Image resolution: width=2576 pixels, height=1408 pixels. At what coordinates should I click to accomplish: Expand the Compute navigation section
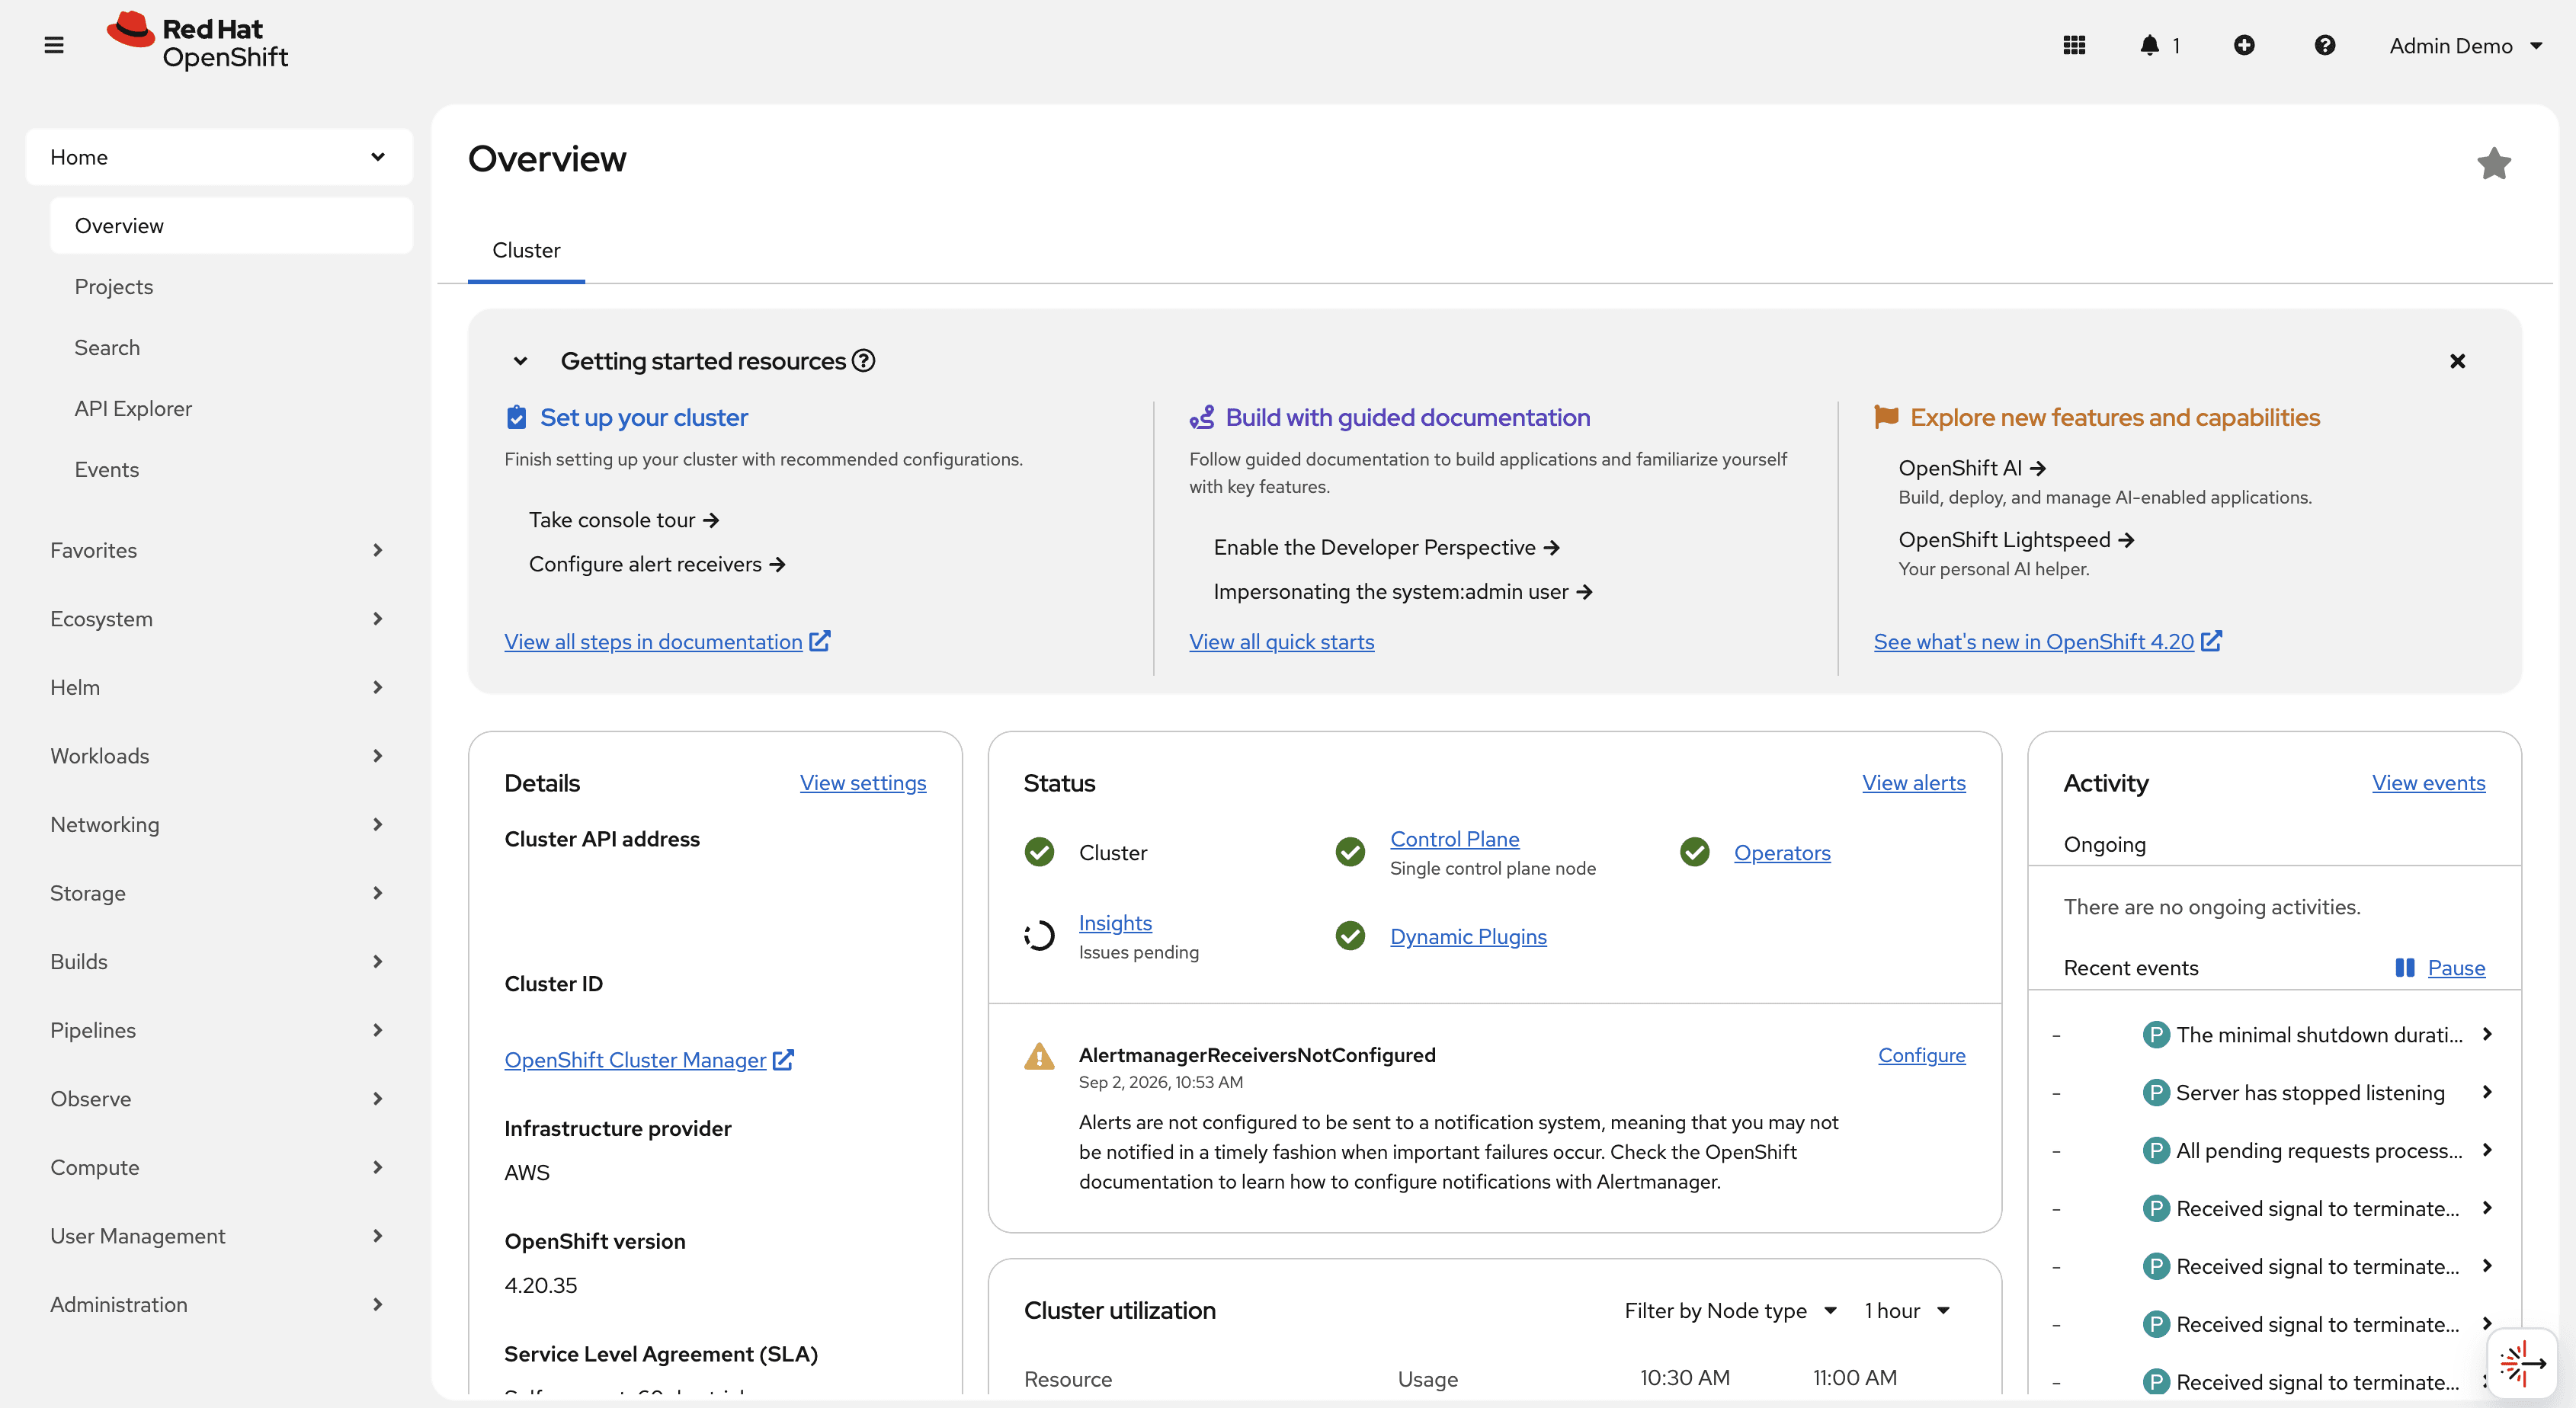coord(219,1167)
